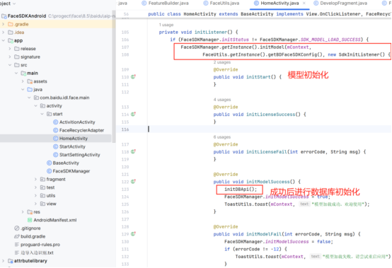Image resolution: width=392 pixels, height=268 pixels.
Task: Expand the release folder
Action: pos(10,49)
